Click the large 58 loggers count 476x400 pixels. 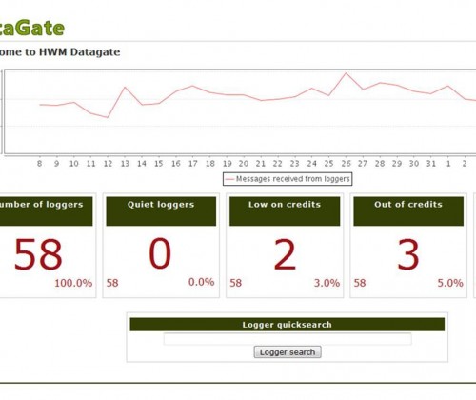38,254
